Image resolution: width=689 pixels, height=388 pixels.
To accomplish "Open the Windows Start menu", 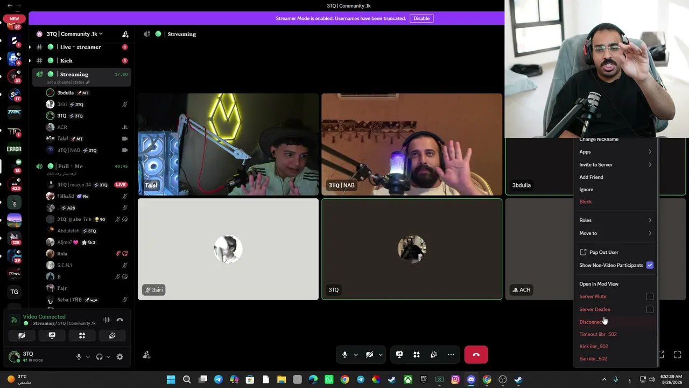I will pyautogui.click(x=171, y=379).
